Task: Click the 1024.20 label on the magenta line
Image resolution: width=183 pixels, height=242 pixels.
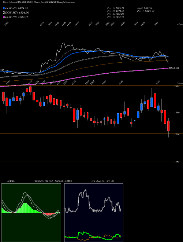Action: [x=174, y=68]
